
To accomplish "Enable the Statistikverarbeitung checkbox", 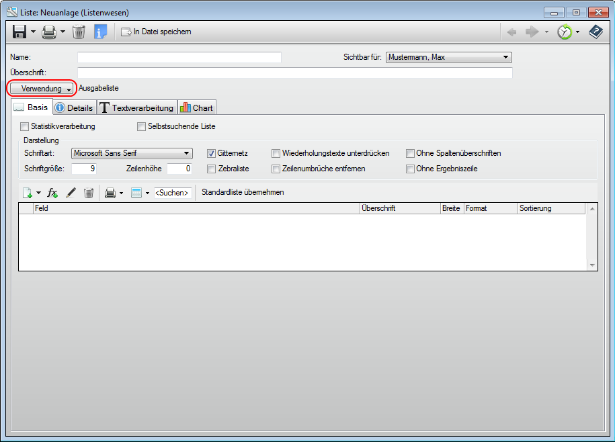I will click(25, 126).
